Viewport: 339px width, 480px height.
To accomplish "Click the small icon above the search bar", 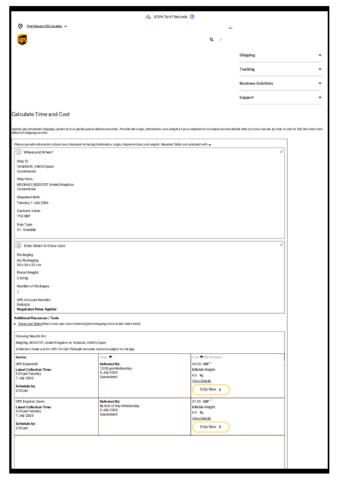I will tap(230, 27).
